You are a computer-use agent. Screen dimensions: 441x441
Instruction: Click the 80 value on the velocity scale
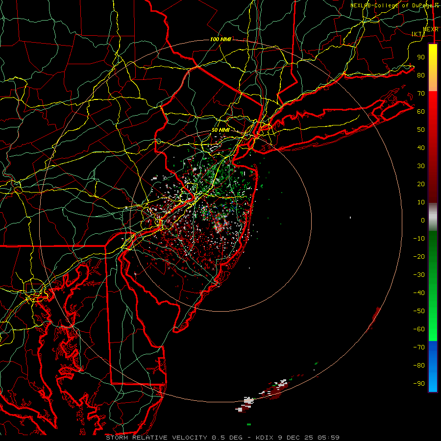click(x=421, y=75)
